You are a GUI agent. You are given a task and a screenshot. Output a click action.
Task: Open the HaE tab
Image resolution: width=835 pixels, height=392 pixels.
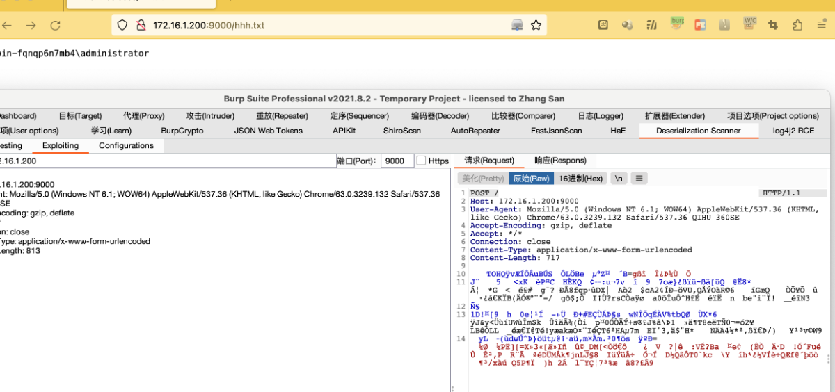(x=618, y=131)
